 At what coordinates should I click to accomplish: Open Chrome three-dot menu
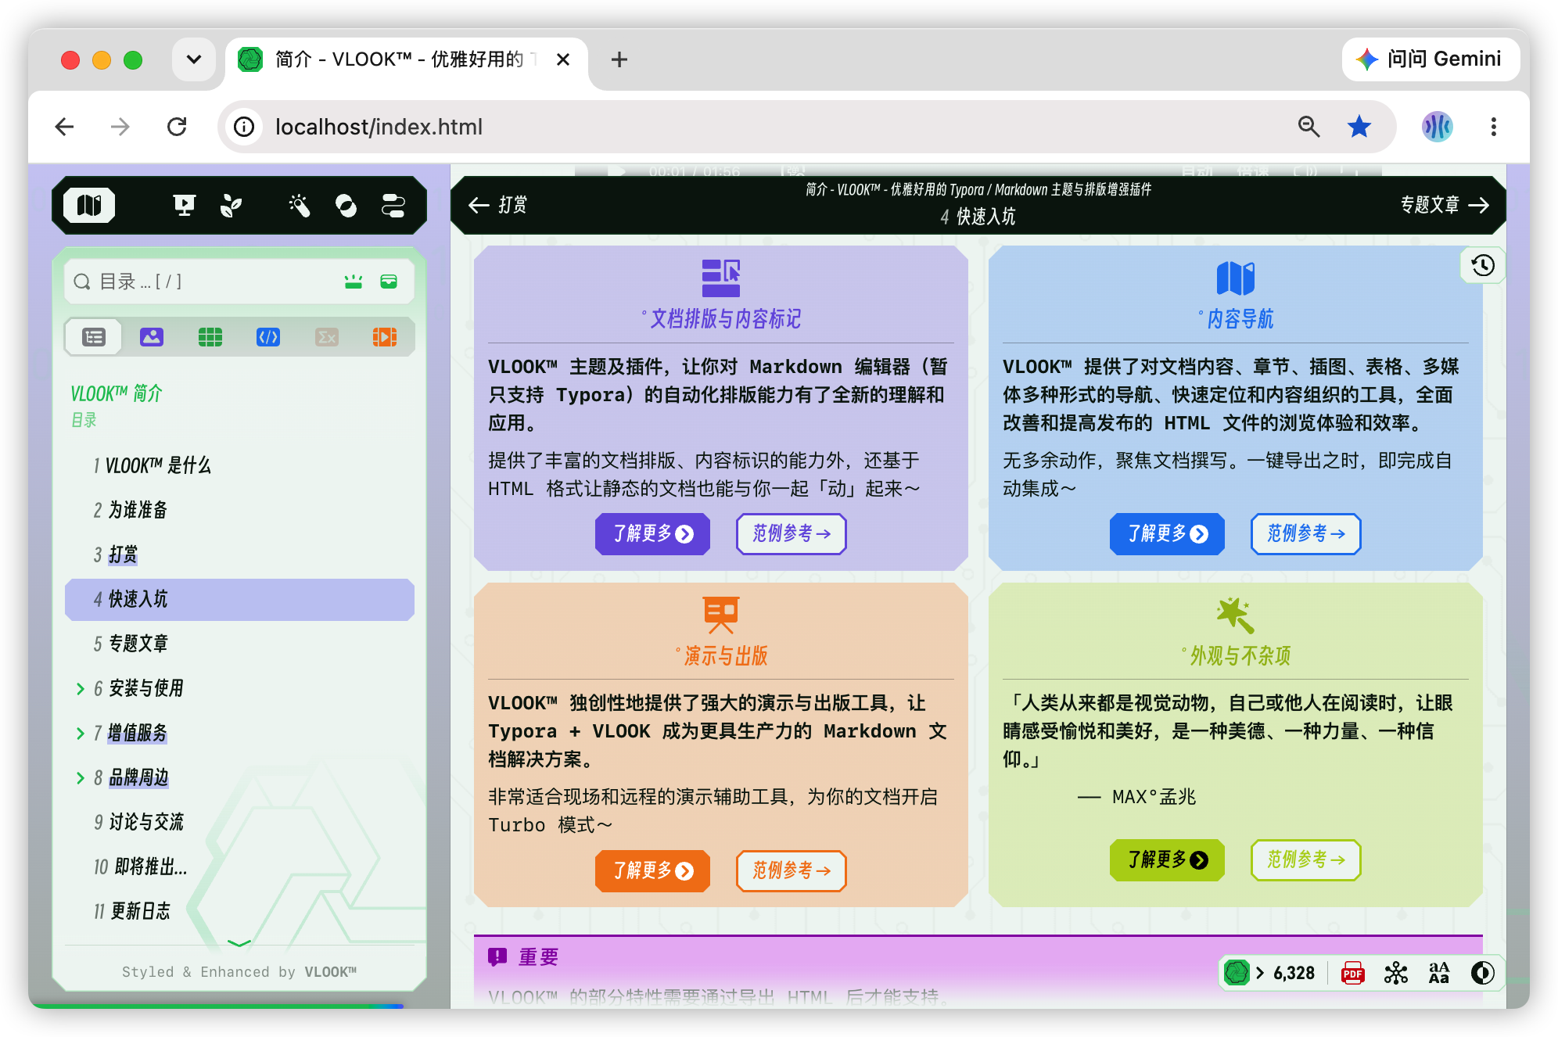point(1494,127)
